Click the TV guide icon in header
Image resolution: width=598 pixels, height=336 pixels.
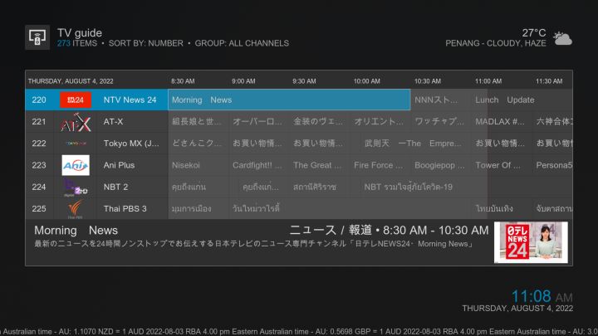coord(37,37)
